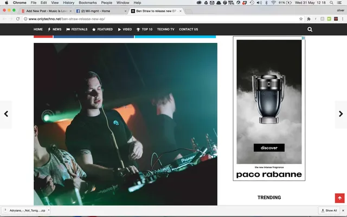Open Google Drive menu bar icon
Viewport: 347px width, 217px height.
click(x=206, y=3)
